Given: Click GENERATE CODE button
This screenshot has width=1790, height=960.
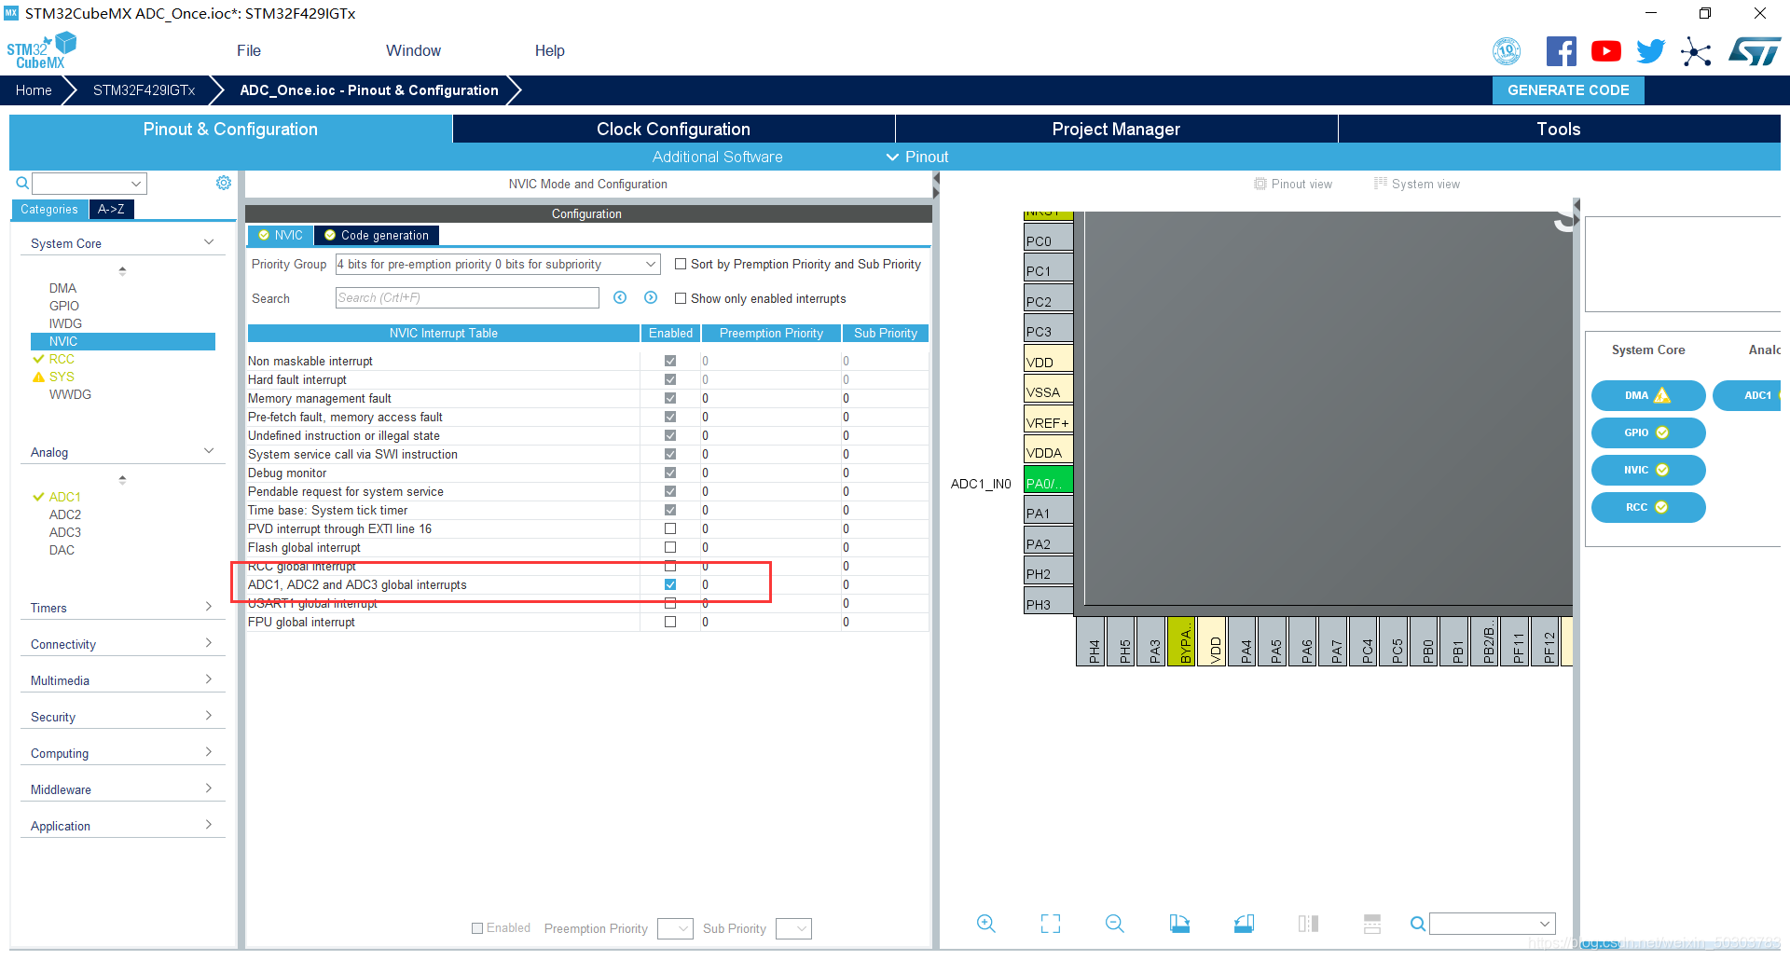Looking at the screenshot, I should [x=1568, y=89].
